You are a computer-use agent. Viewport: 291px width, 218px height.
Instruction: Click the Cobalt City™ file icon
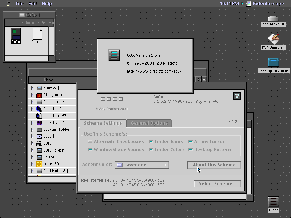[x=39, y=116]
